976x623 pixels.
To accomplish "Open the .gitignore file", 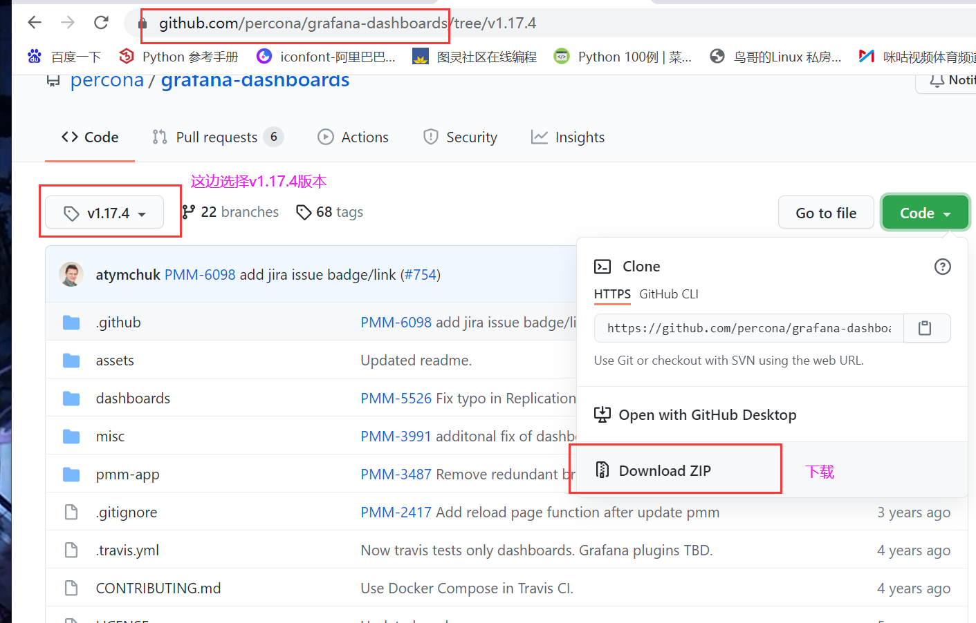I will tap(127, 512).
